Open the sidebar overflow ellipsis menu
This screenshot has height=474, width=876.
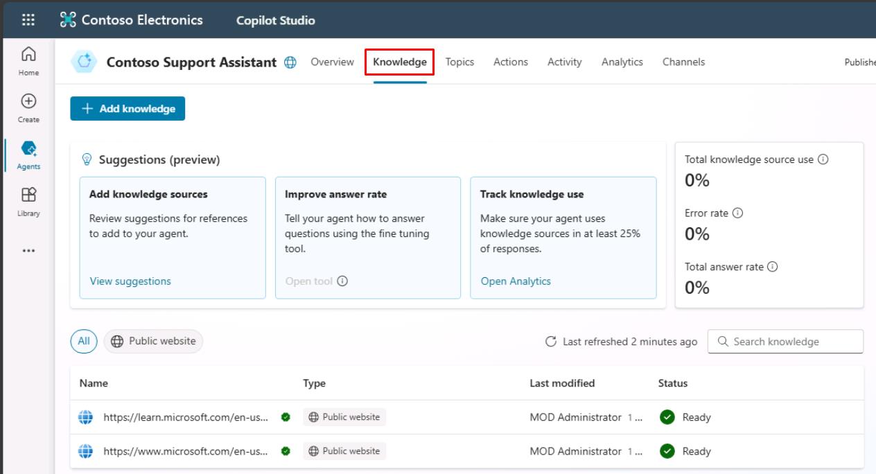coord(27,250)
